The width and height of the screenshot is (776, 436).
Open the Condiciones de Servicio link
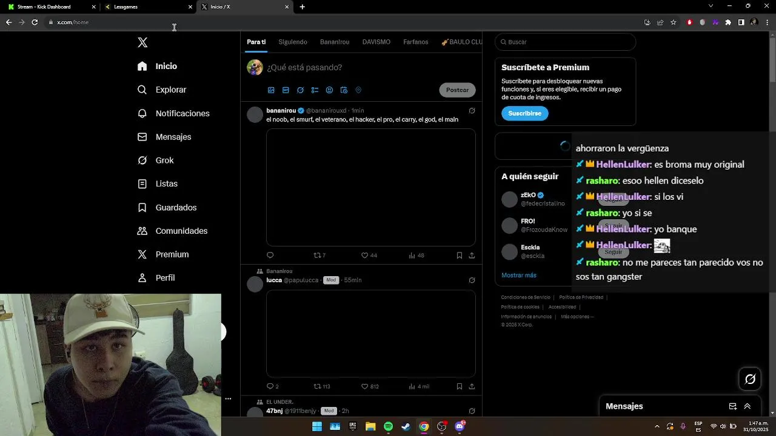click(526, 297)
